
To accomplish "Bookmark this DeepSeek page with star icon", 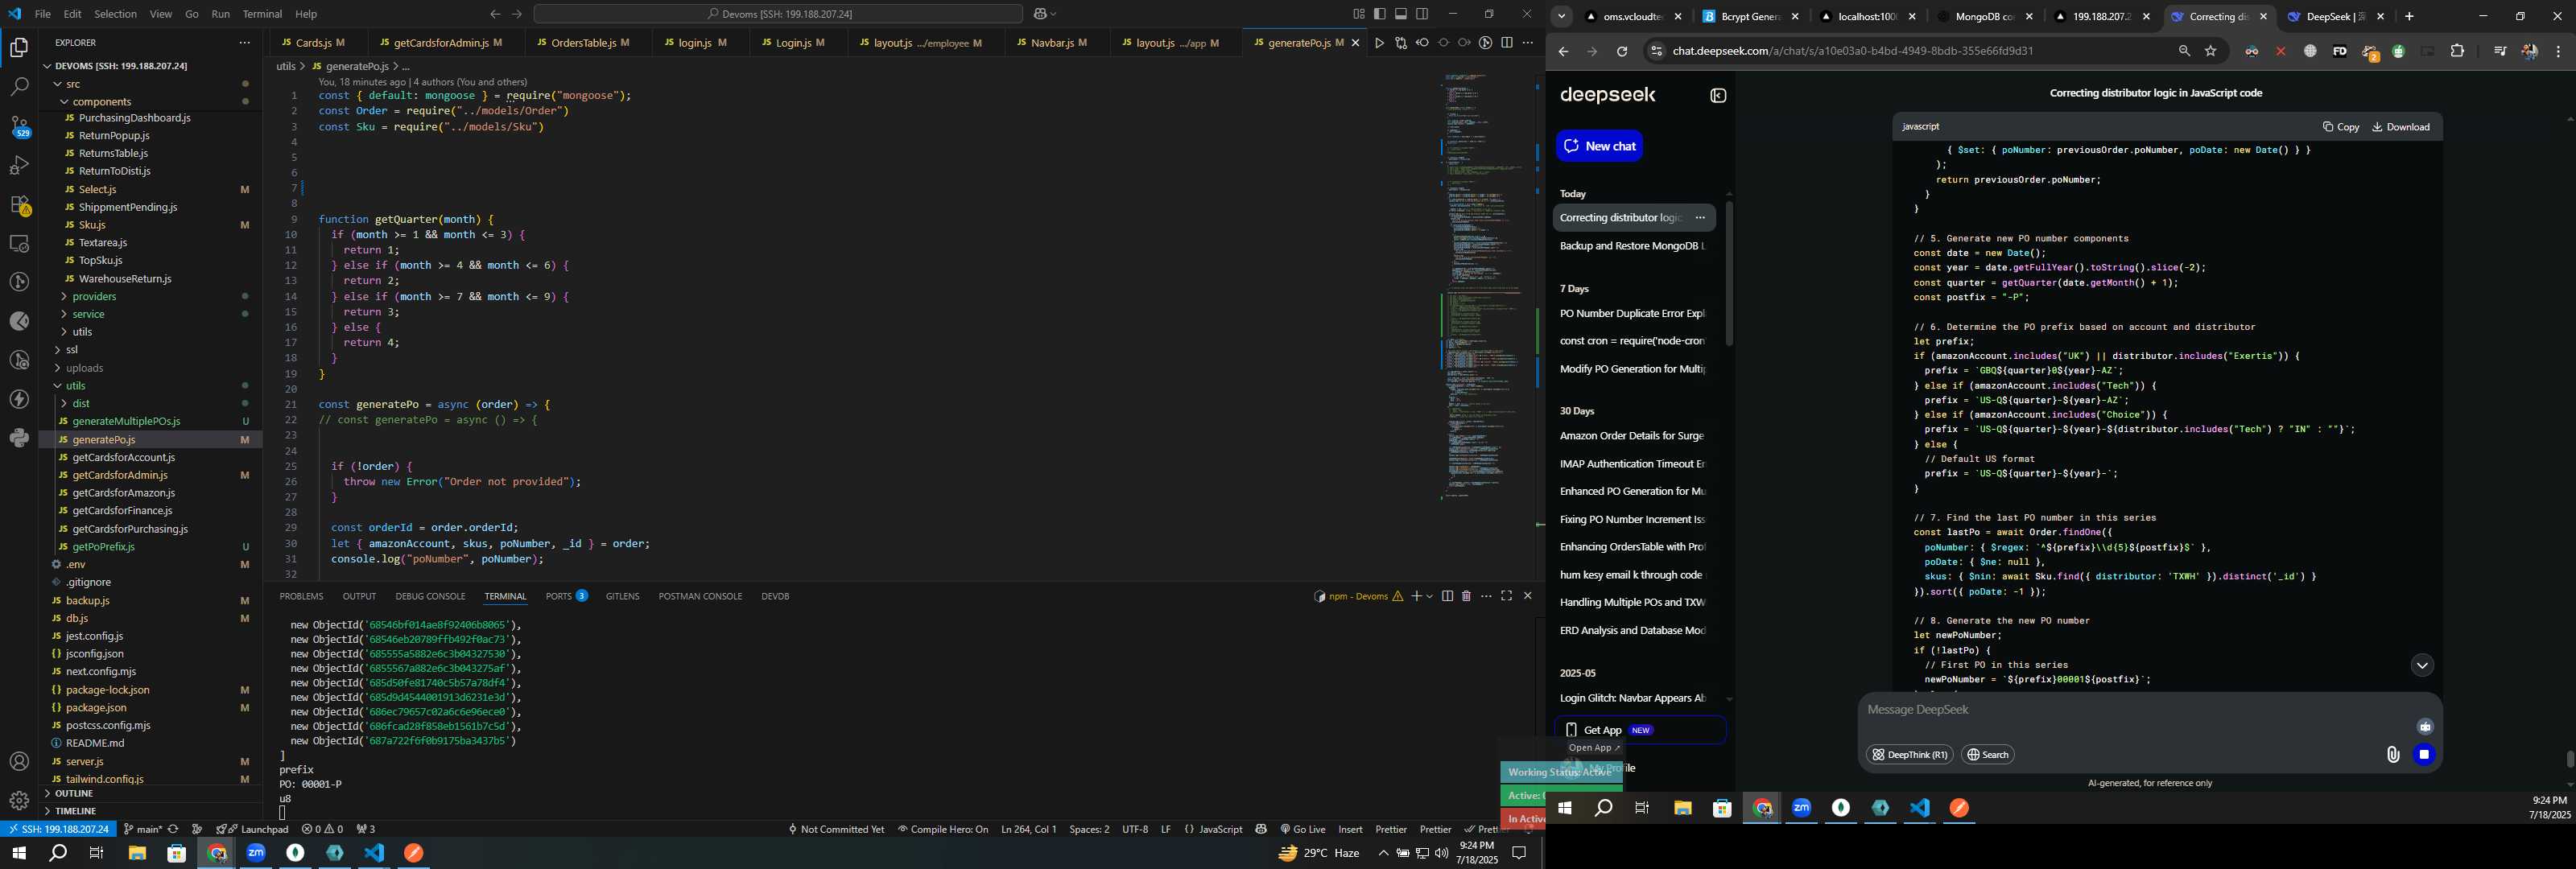I will pyautogui.click(x=2211, y=51).
